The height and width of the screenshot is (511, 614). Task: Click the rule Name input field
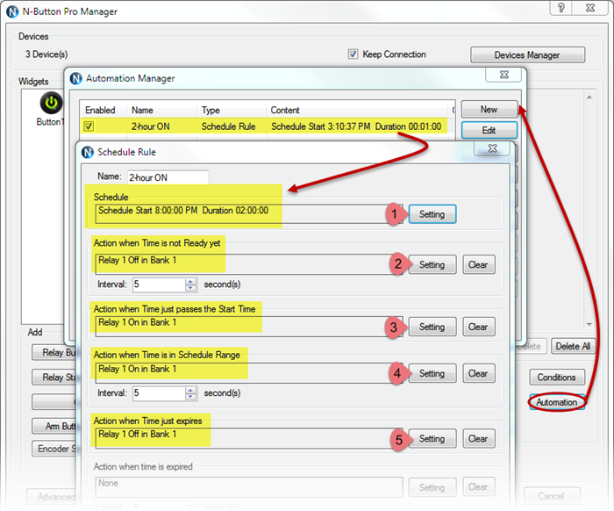pos(168,177)
